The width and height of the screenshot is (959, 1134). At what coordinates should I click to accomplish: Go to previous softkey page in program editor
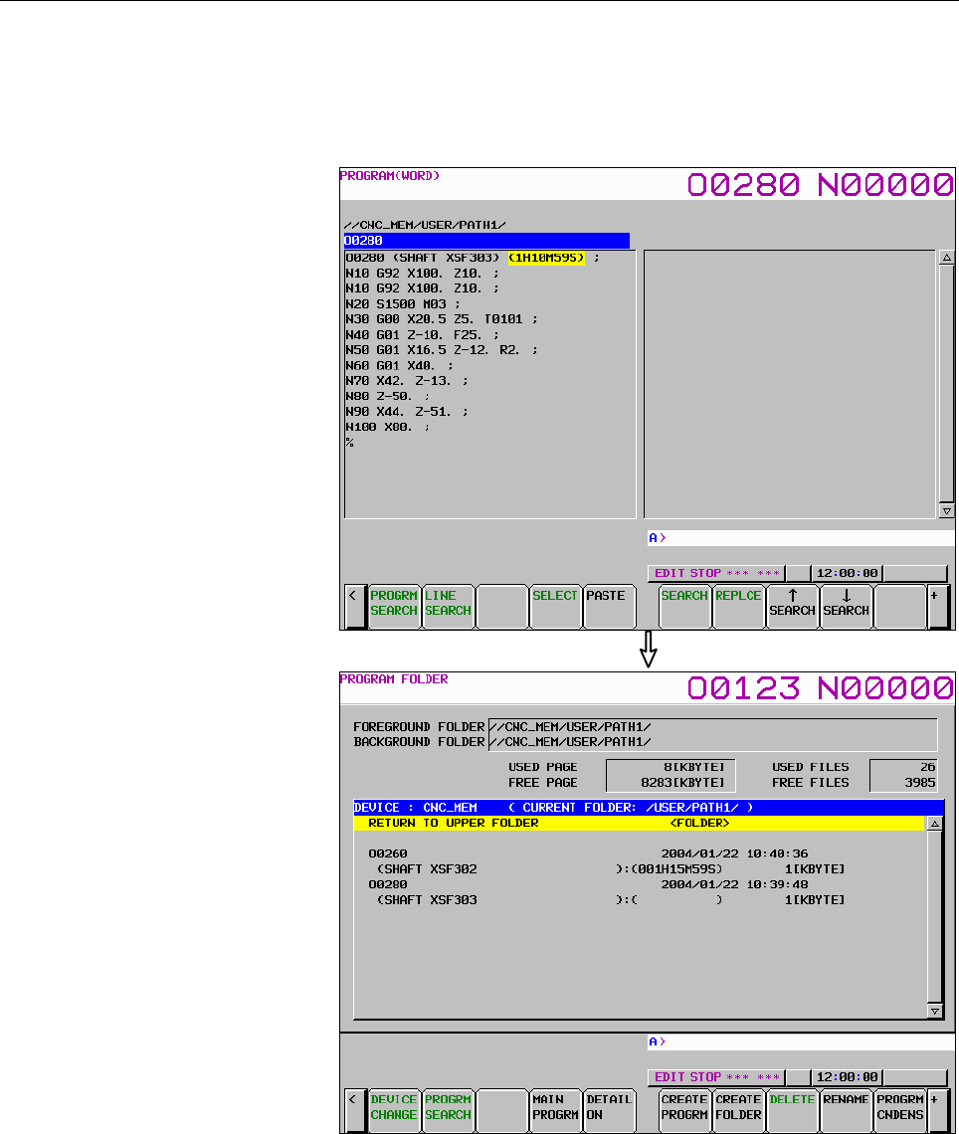point(355,606)
